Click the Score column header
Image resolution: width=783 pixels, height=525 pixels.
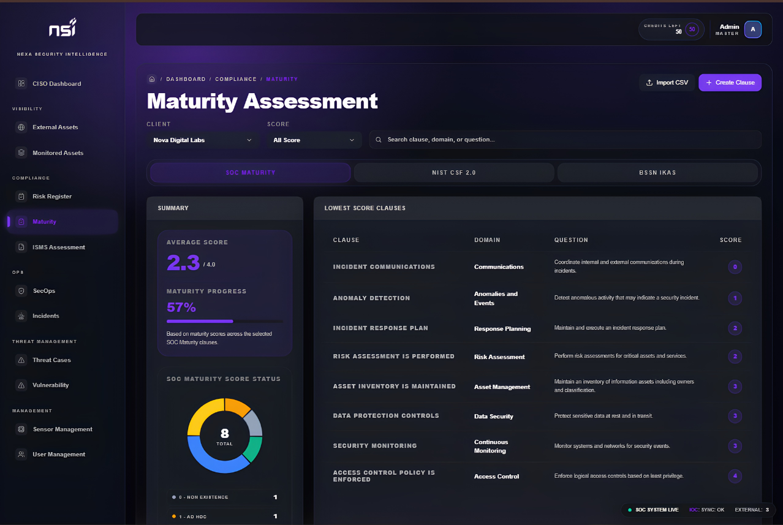click(730, 240)
